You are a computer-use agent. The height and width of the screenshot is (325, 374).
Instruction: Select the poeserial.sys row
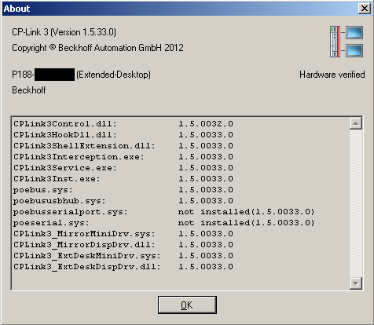pos(163,222)
